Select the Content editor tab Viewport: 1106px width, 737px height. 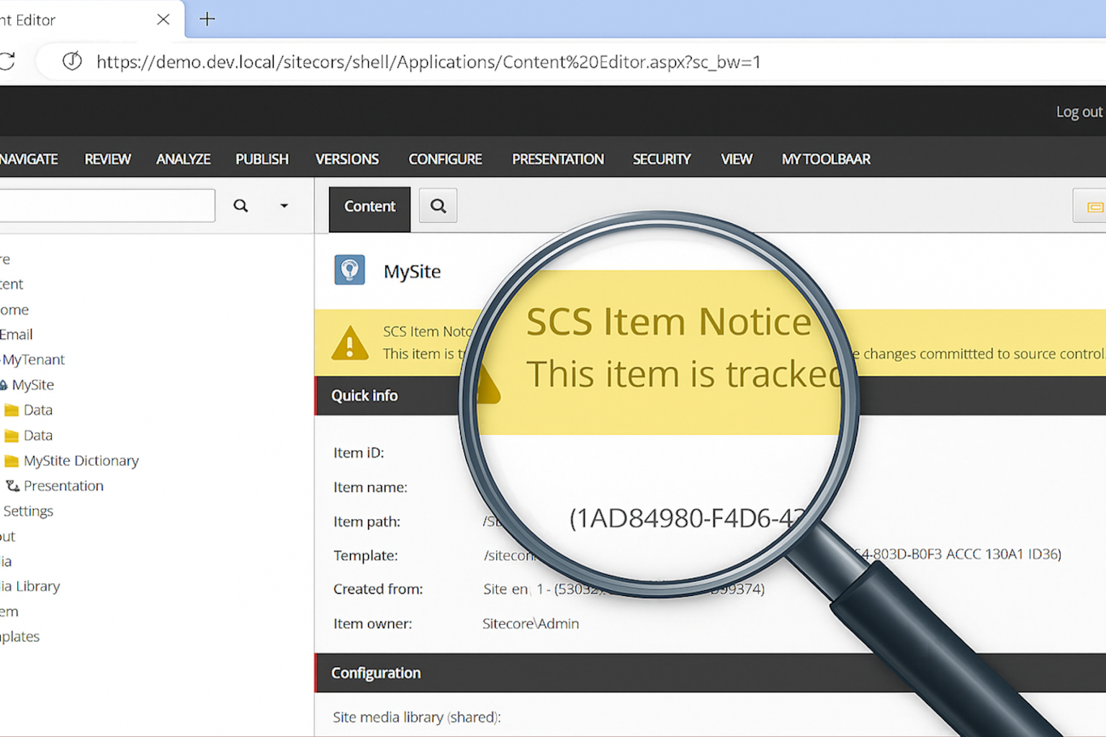[x=369, y=209]
